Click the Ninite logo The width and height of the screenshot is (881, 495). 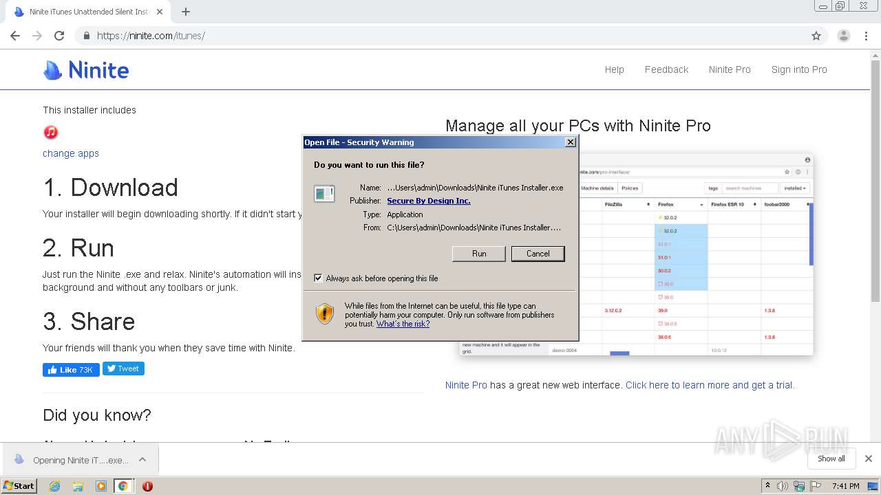click(86, 69)
